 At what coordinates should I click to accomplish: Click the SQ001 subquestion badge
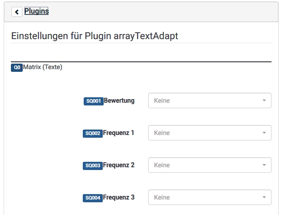(x=93, y=101)
